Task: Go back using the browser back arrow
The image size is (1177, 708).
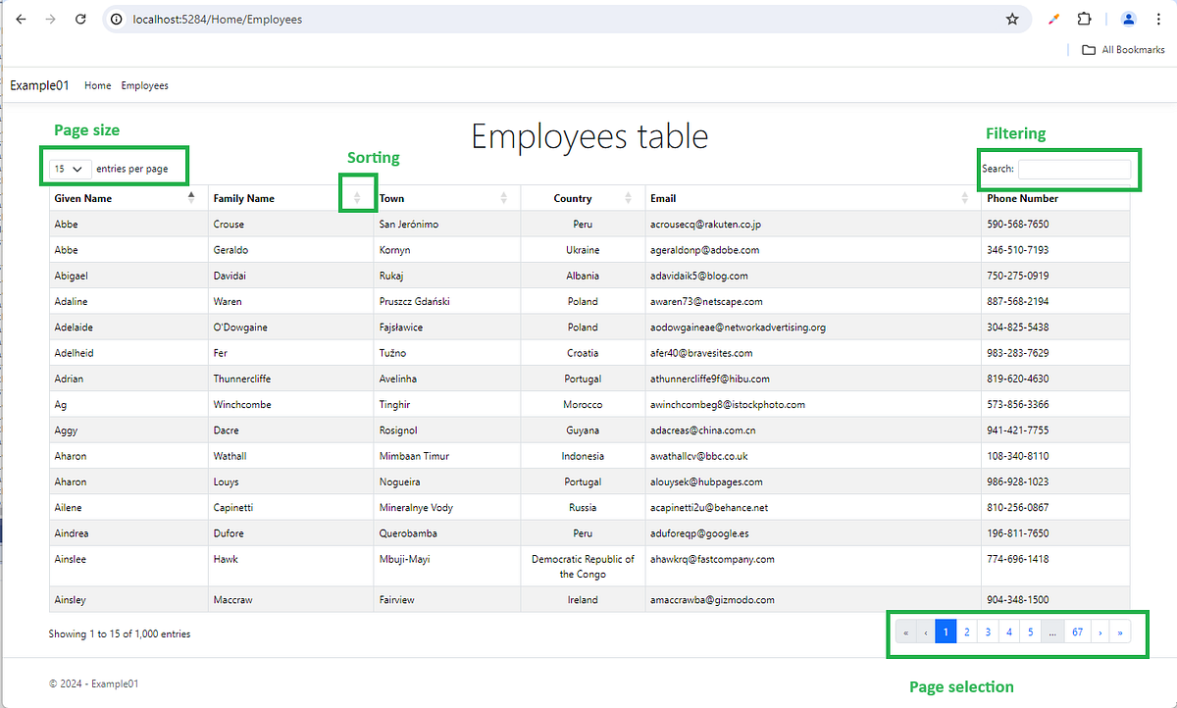Action: (21, 19)
